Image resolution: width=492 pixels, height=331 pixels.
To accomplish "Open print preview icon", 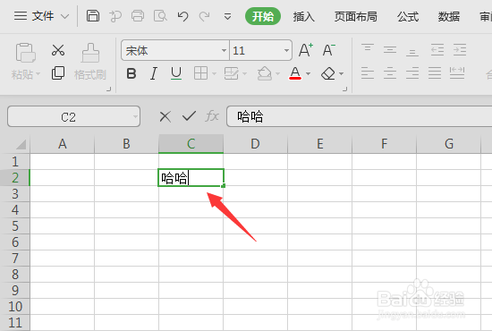I will (160, 16).
